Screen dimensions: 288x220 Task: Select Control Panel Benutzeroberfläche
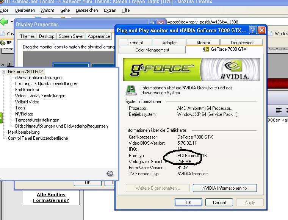click(x=38, y=138)
